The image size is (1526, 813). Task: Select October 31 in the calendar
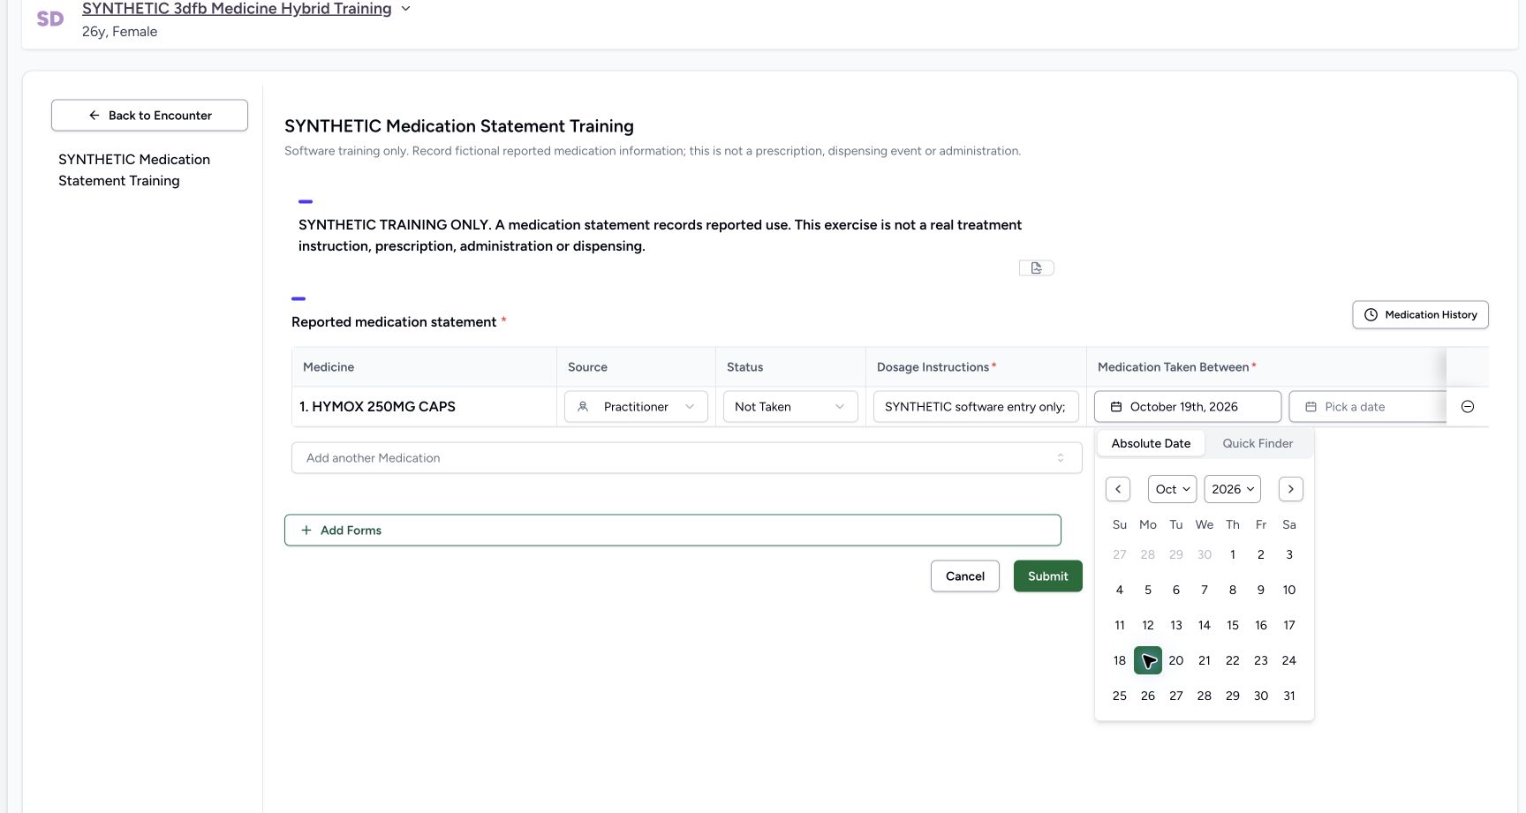[1289, 696]
